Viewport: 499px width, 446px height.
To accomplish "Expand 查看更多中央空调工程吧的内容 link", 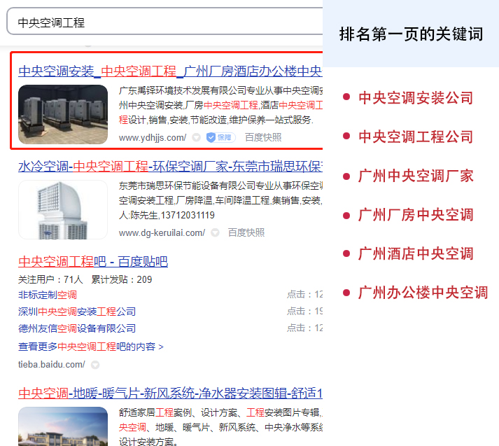I will [x=91, y=347].
